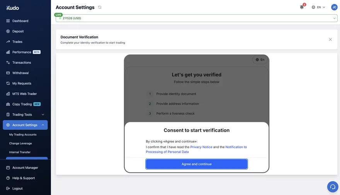Viewport: 340px width, 195px height.
Task: Open Dashboard via its grid icon
Action: (8, 21)
